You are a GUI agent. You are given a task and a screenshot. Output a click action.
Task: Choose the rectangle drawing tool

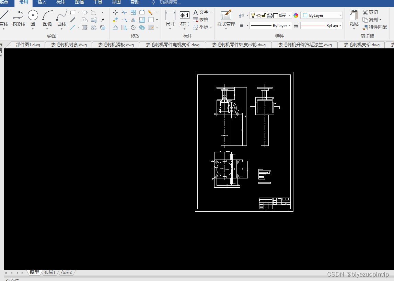pos(73,12)
